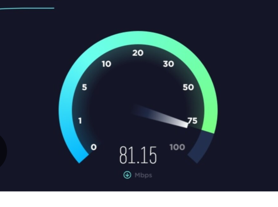The width and height of the screenshot is (278, 207).
Task: Click the 75 mark on gauge
Action: click(x=192, y=121)
